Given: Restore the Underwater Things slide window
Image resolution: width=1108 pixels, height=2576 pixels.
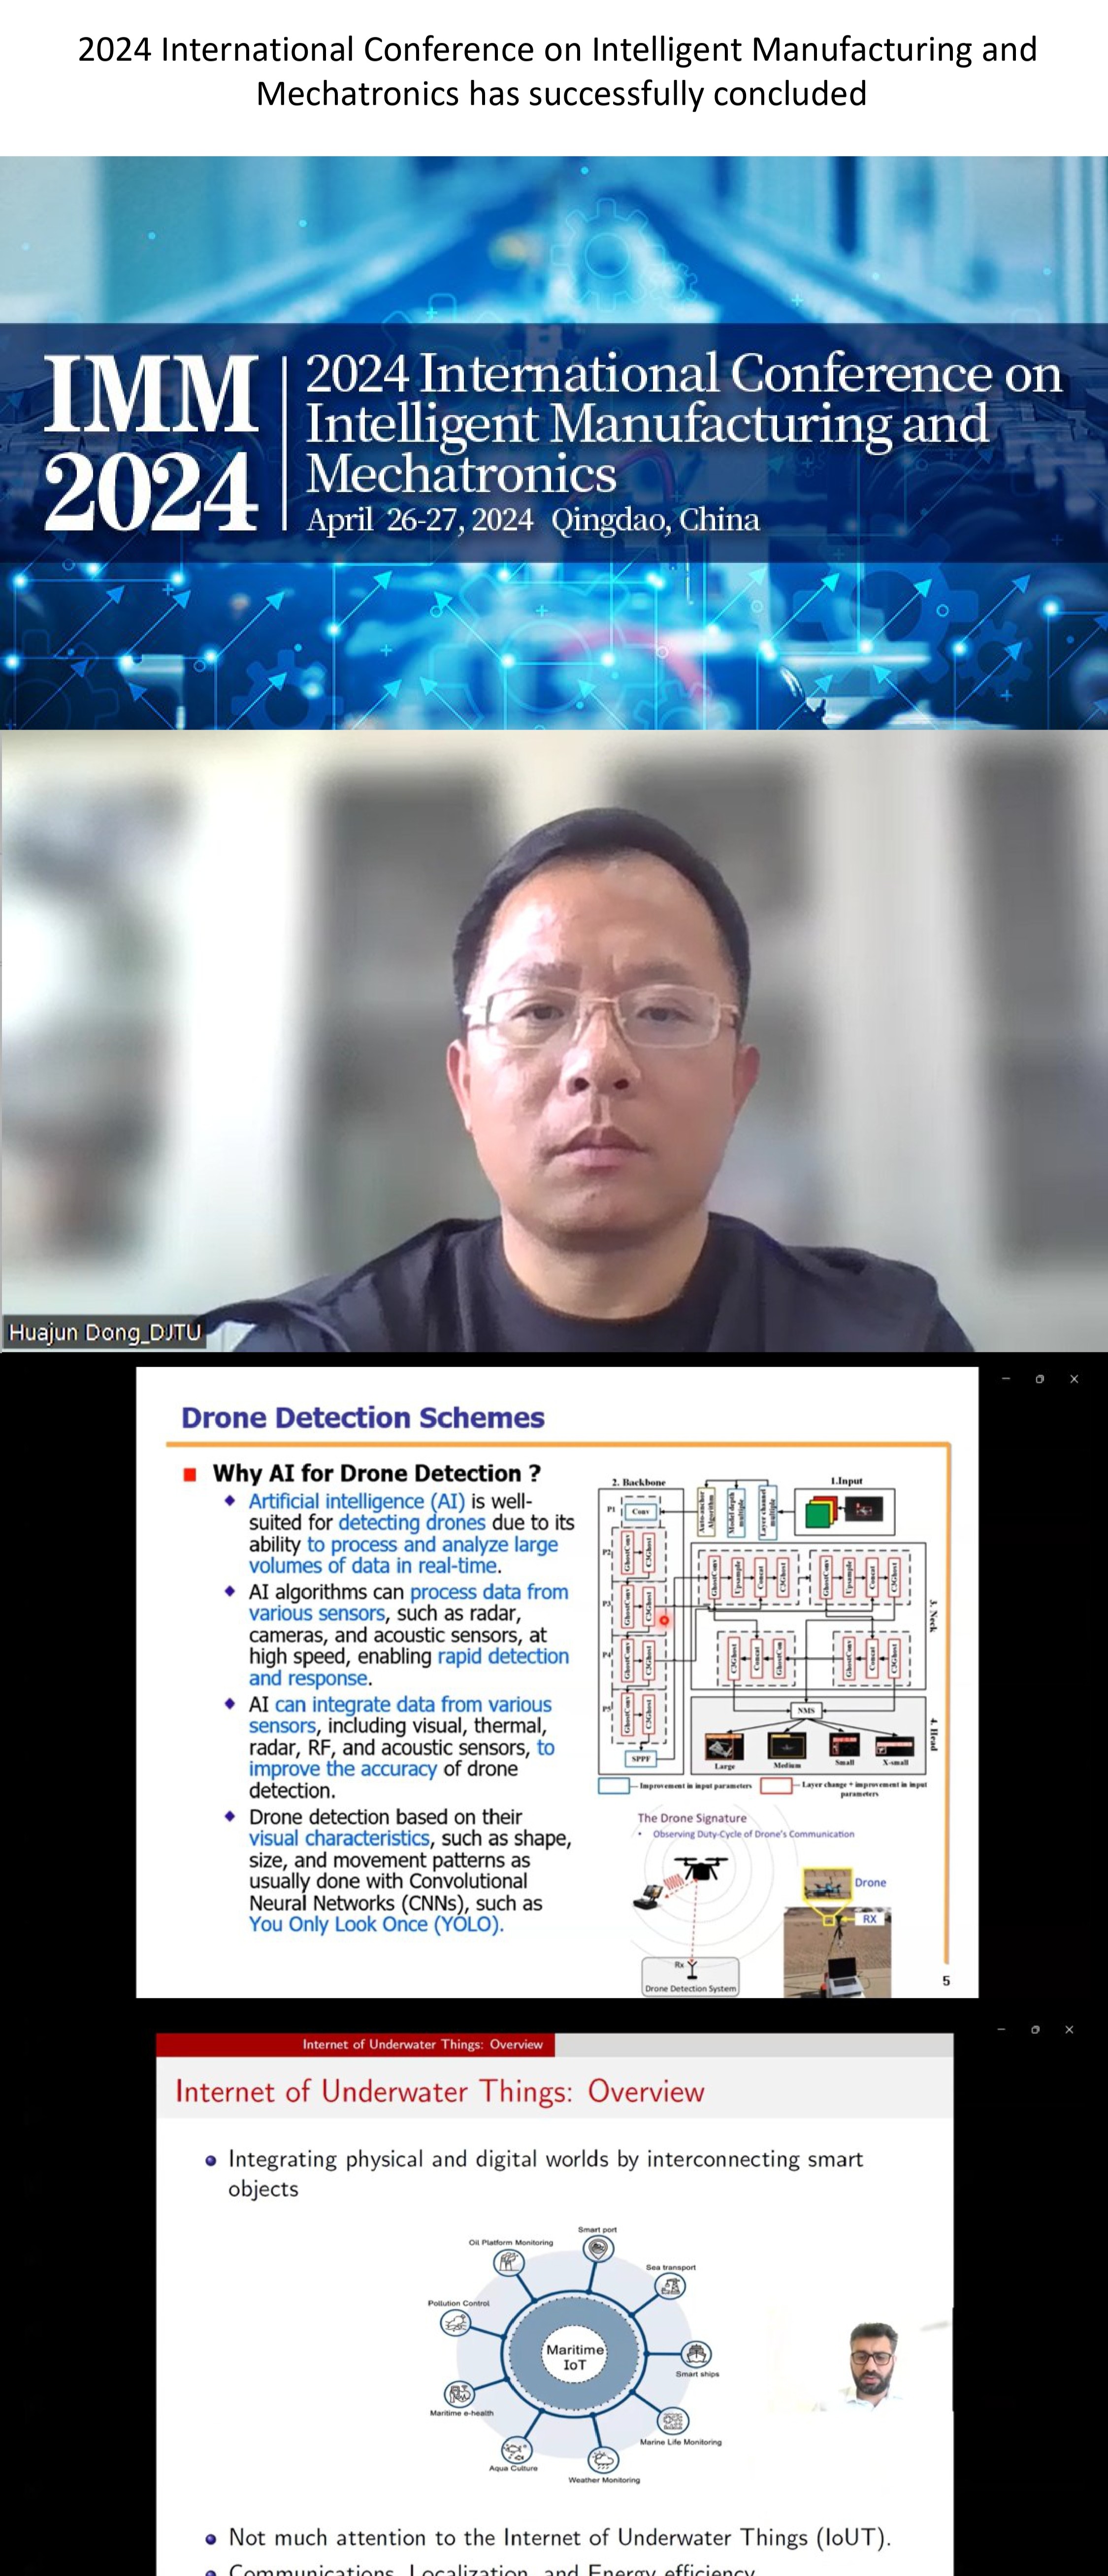Looking at the screenshot, I should click(x=1034, y=2029).
